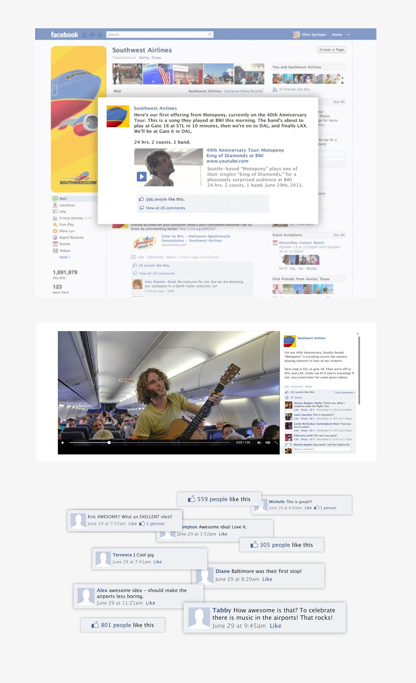The image size is (416, 683).
Task: Open Locations in the sidebar
Action: coord(67,205)
